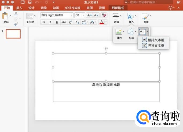Screen dimensions: 183x132
Task: Toggle Strikethrough formatting
Action: click(x=64, y=22)
